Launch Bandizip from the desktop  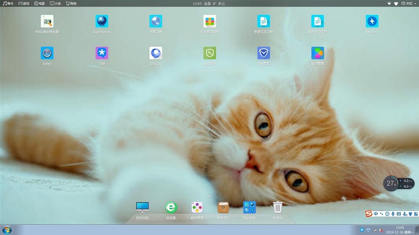pos(372,21)
